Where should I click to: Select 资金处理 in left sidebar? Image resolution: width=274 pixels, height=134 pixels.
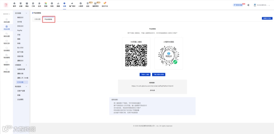pos(7,28)
